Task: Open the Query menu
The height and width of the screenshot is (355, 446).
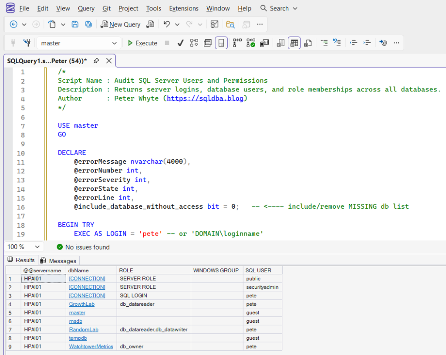Action: [86, 8]
